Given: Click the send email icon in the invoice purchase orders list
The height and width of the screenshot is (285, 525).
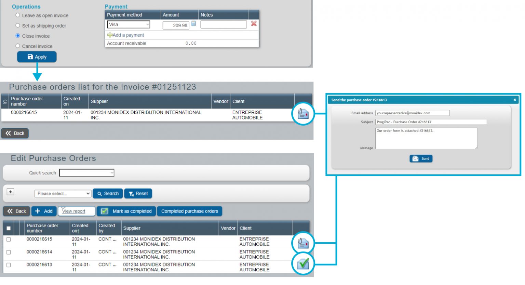Looking at the screenshot, I should click(x=303, y=114).
